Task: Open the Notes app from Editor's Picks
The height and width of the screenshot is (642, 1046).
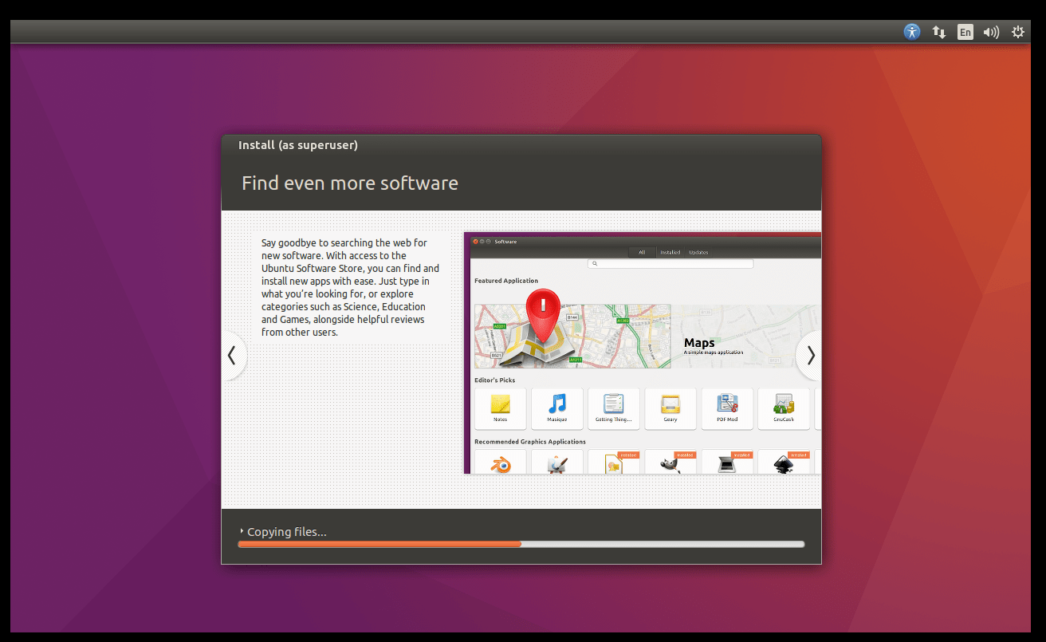Action: pyautogui.click(x=500, y=408)
